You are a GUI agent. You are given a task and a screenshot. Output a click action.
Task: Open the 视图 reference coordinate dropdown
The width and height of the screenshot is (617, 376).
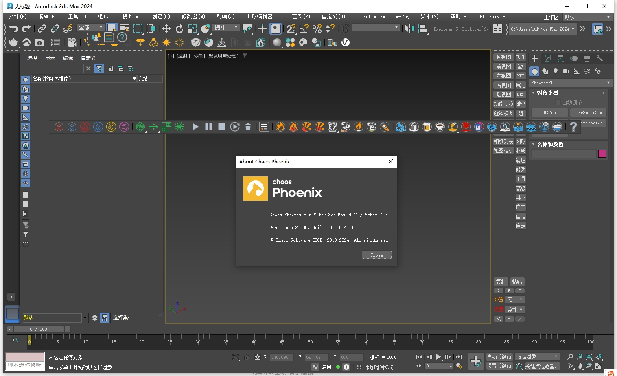226,27
